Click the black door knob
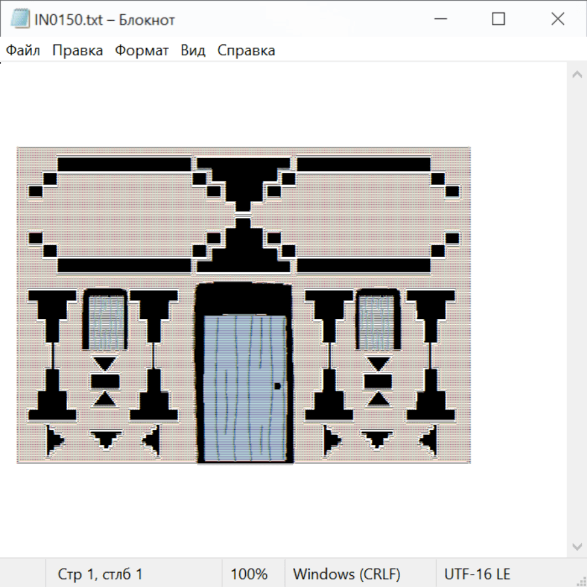587x587 pixels. click(277, 386)
